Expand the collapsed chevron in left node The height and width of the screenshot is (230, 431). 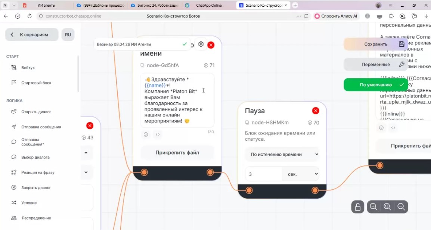pyautogui.click(x=86, y=153)
